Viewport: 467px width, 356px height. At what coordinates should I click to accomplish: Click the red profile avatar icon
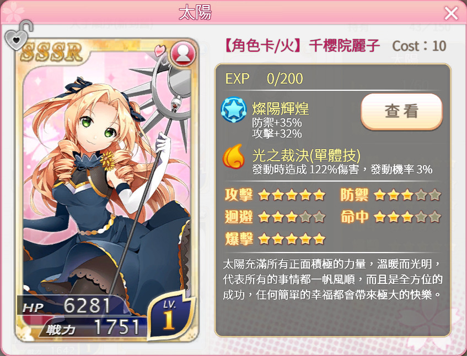pyautogui.click(x=184, y=54)
